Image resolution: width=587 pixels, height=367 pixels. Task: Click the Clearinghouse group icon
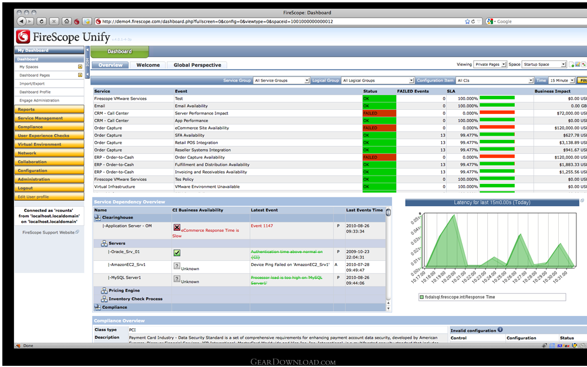97,217
